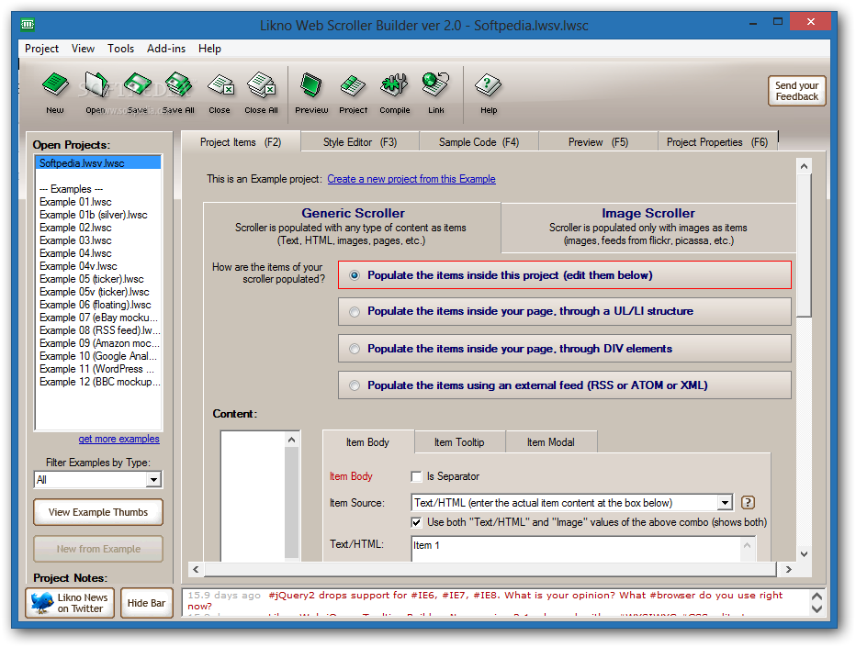Uncheck Use both Text/HTML and Image
Screen dimensions: 856x647
[417, 522]
